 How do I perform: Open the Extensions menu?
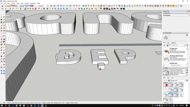point(33,3)
